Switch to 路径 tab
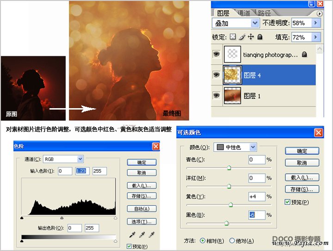 point(265,13)
